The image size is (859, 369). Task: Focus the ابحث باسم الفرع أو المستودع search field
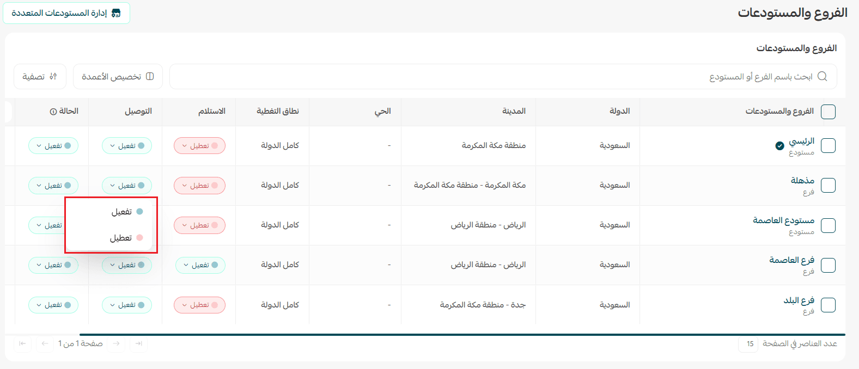point(503,77)
